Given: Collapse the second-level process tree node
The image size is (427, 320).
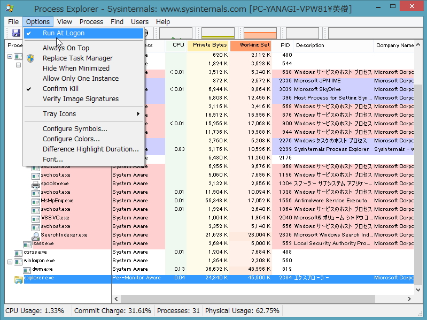Looking at the screenshot, I should click(x=18, y=65).
